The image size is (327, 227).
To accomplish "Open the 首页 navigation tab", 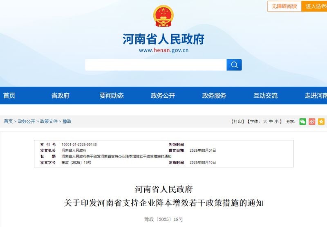I will (x=9, y=96).
